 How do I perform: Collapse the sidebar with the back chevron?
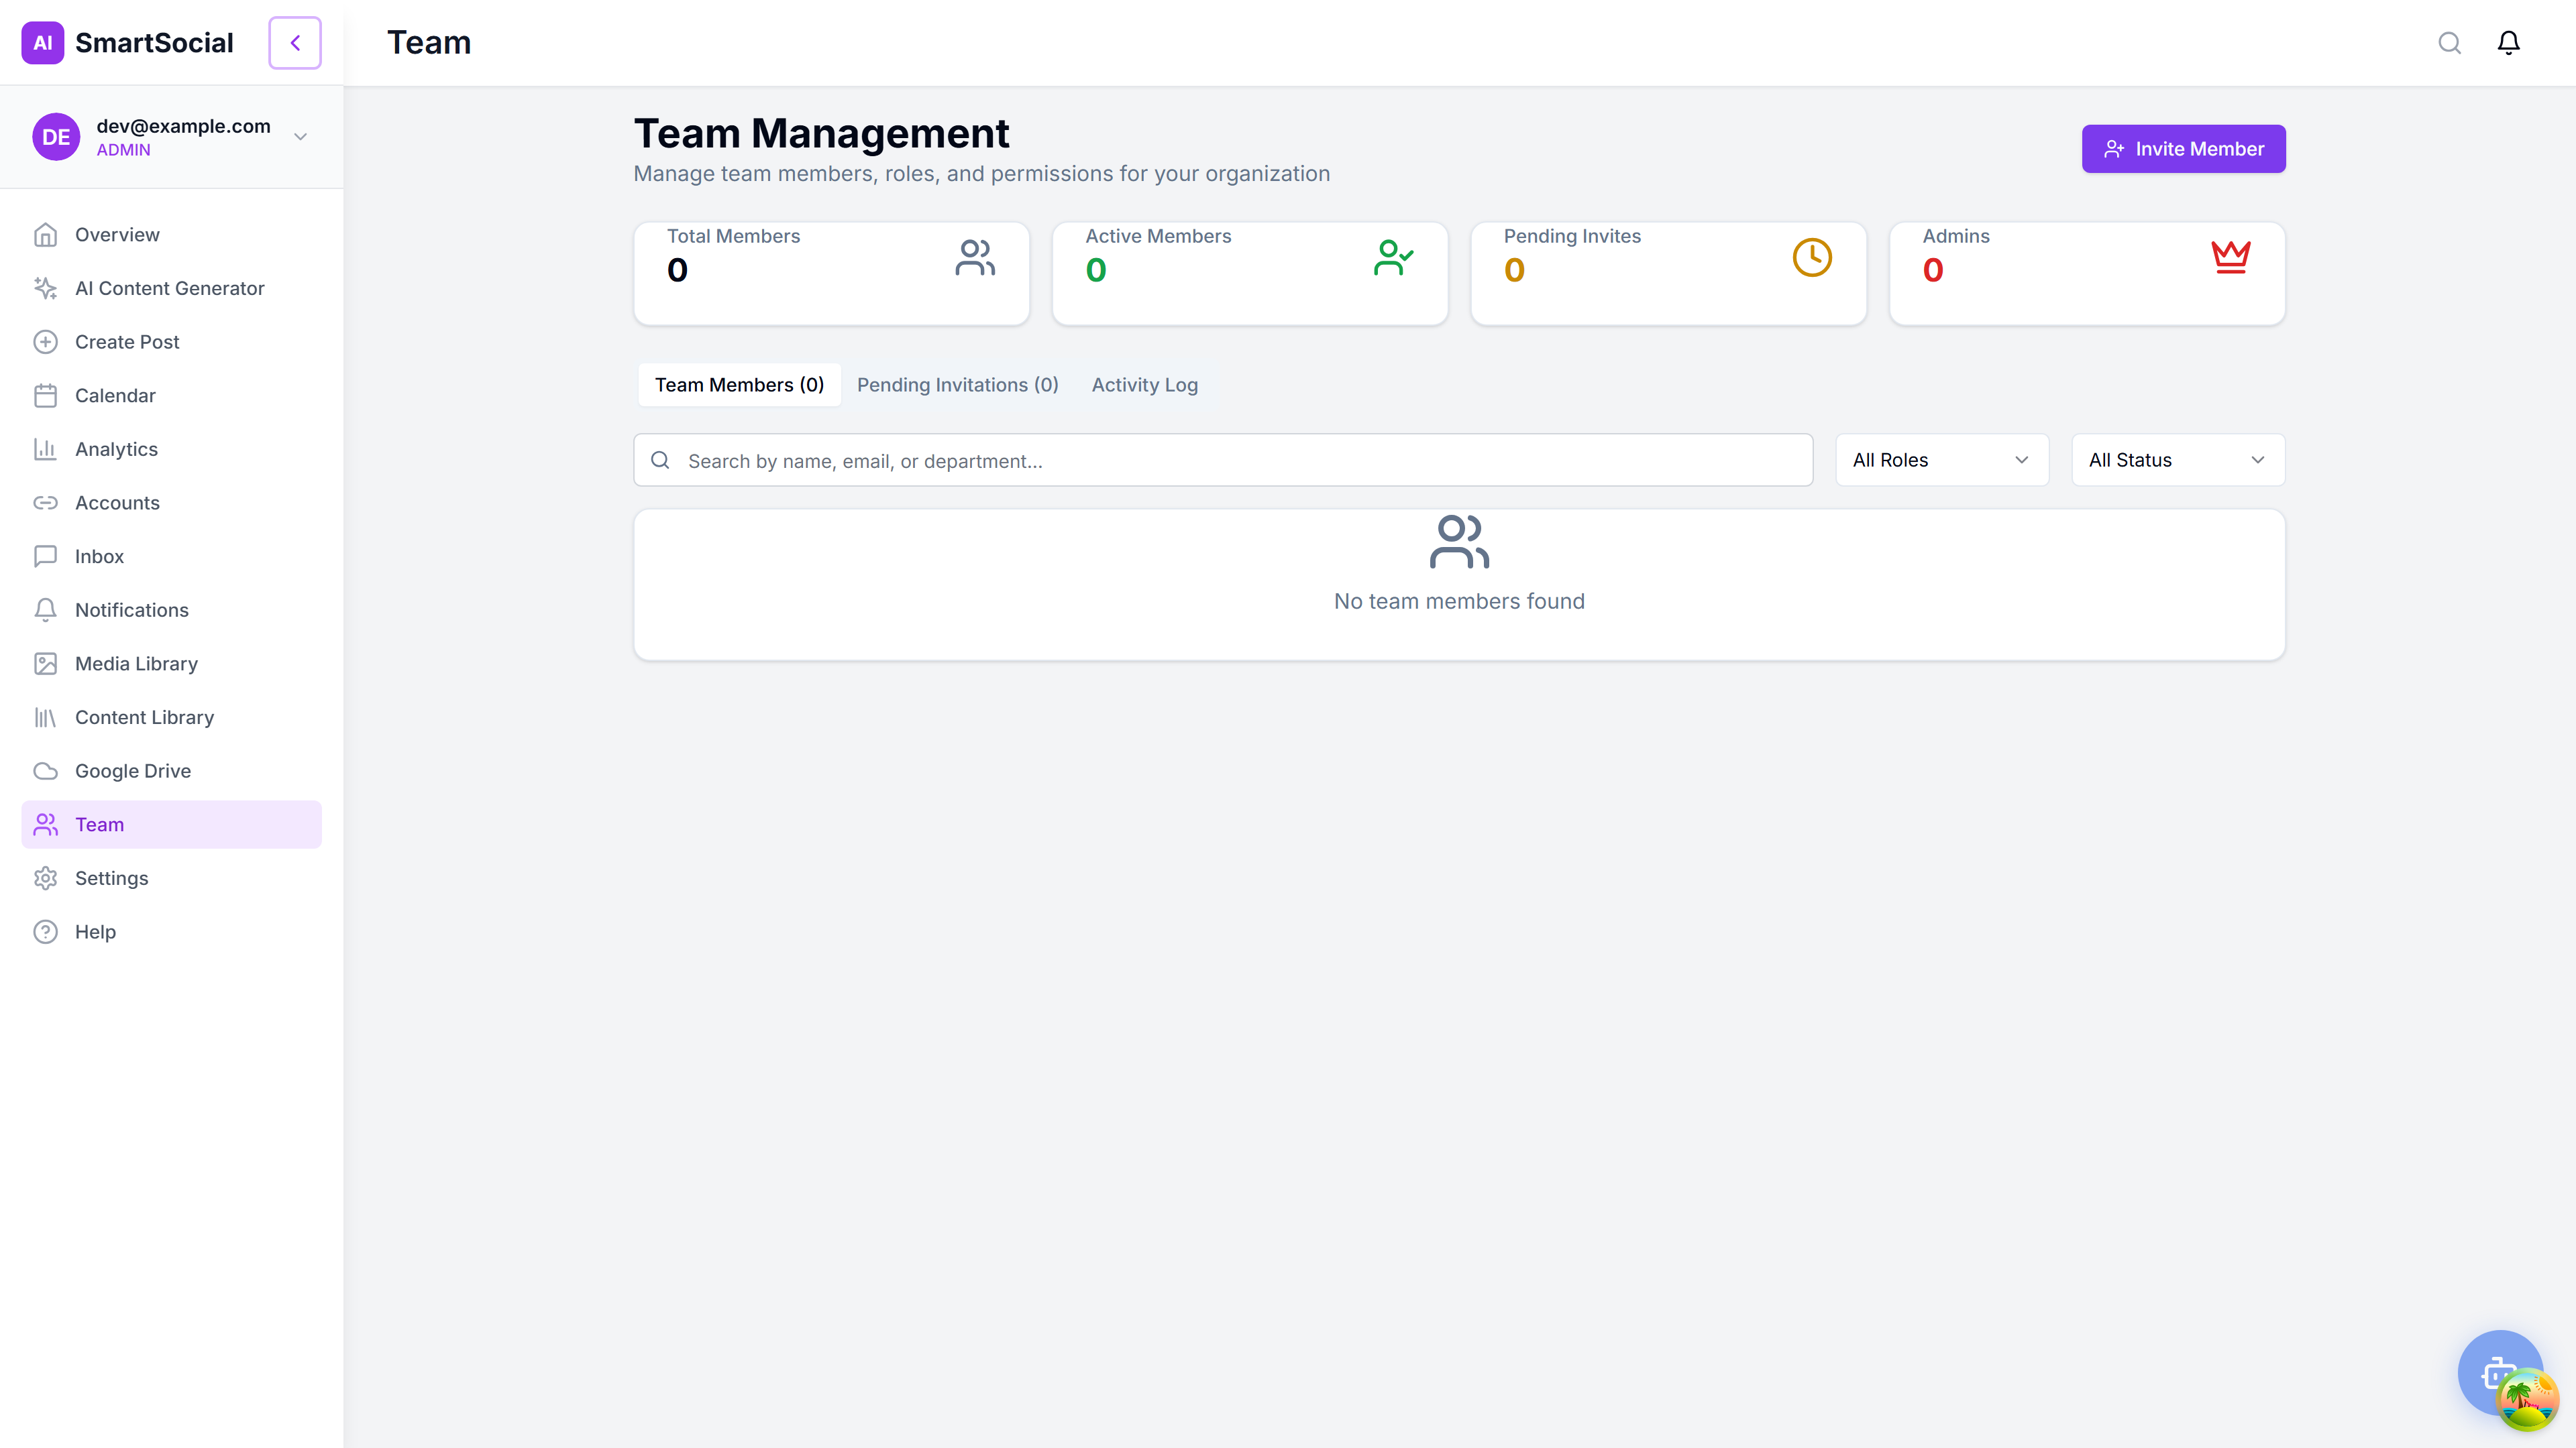pyautogui.click(x=294, y=42)
